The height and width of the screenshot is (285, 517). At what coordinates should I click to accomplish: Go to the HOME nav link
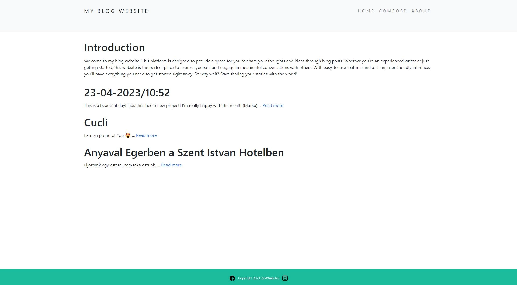[x=366, y=11]
